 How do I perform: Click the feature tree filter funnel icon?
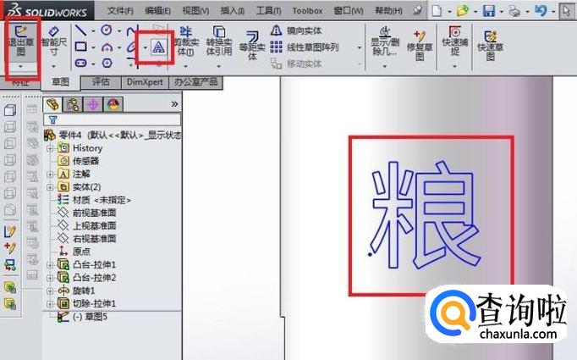[53, 119]
